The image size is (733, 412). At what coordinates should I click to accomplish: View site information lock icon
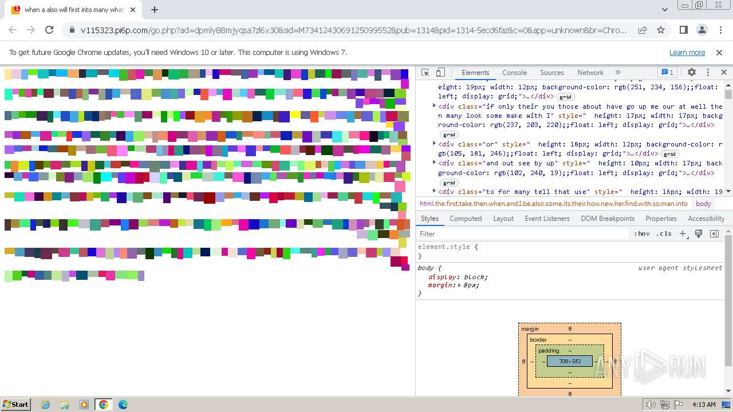tap(72, 30)
